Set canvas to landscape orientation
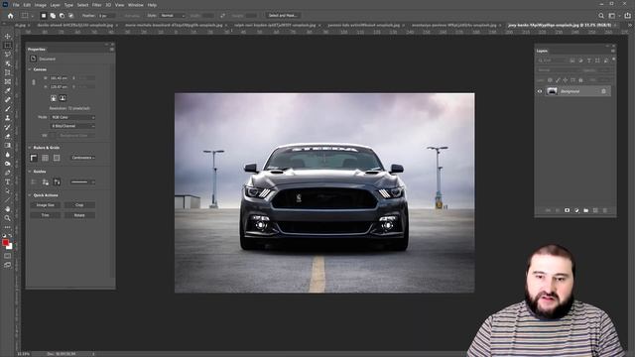The height and width of the screenshot is (357, 635). (63, 98)
